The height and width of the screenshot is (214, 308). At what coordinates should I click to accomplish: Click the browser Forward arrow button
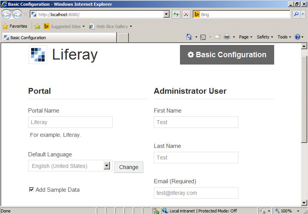pyautogui.click(x=17, y=14)
